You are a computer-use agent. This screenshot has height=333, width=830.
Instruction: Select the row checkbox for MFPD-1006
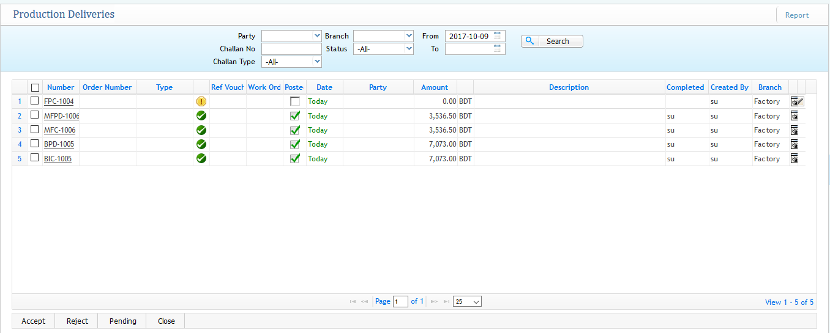pyautogui.click(x=35, y=115)
